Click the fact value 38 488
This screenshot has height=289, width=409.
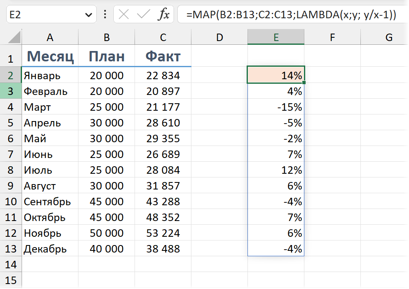pyautogui.click(x=163, y=249)
